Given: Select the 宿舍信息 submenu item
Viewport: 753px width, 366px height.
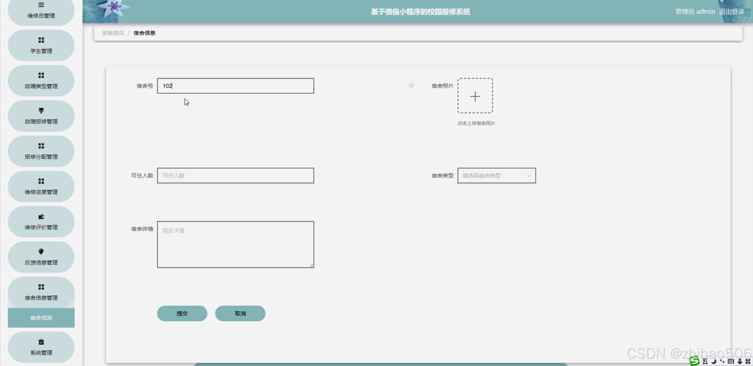Looking at the screenshot, I should 41,318.
